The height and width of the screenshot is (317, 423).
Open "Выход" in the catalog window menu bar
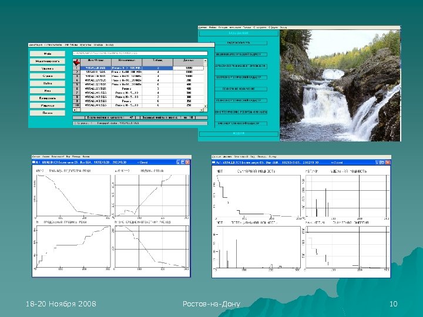(x=109, y=45)
